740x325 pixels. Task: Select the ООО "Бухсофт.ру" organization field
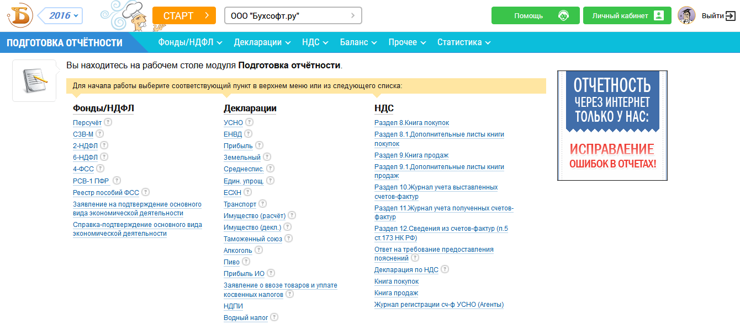pyautogui.click(x=293, y=15)
